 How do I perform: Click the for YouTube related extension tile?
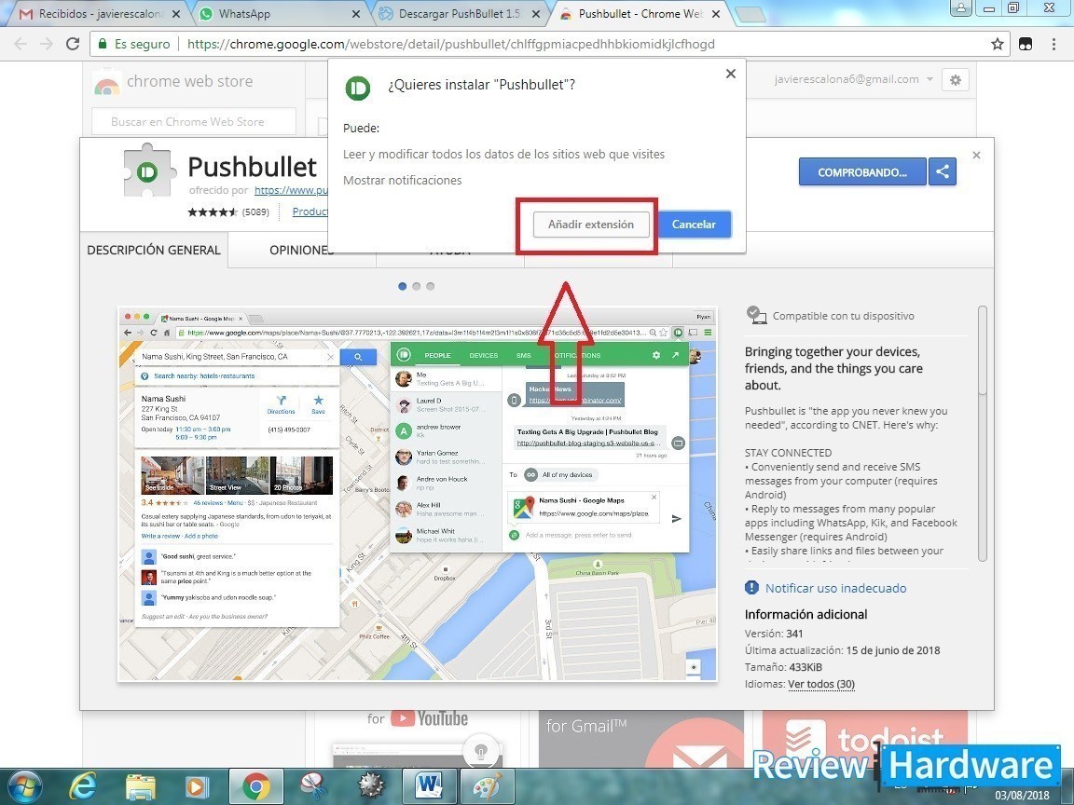(417, 739)
